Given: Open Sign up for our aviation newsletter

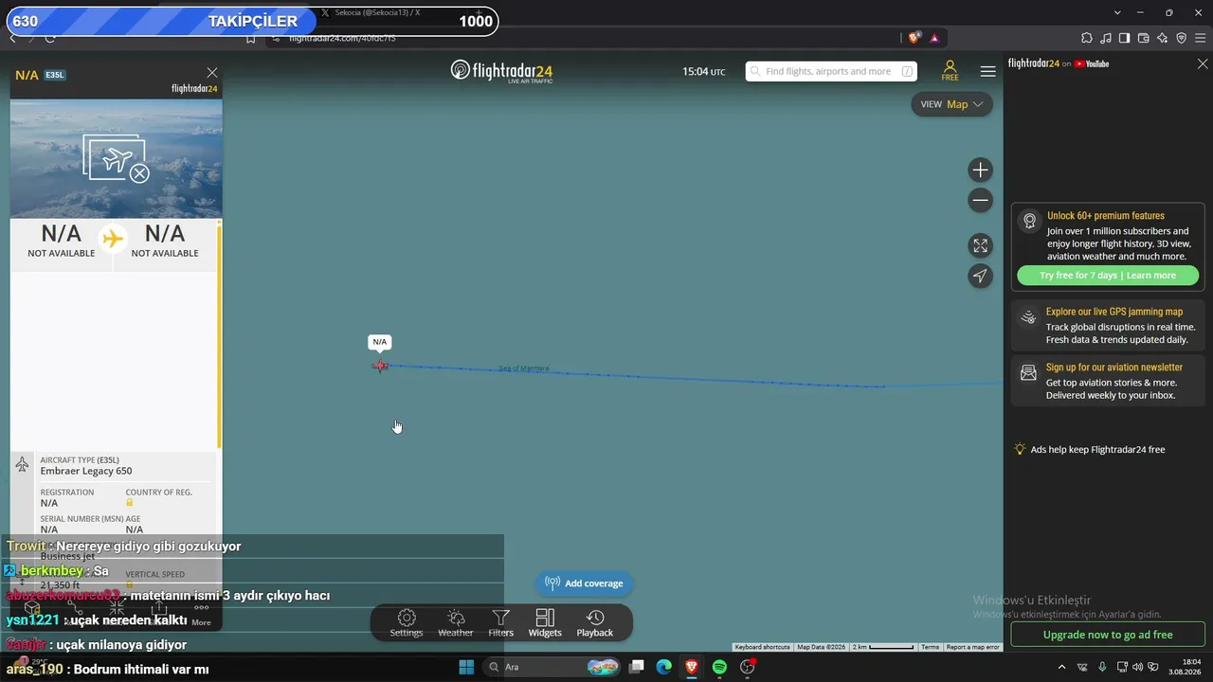Looking at the screenshot, I should tap(1108, 381).
